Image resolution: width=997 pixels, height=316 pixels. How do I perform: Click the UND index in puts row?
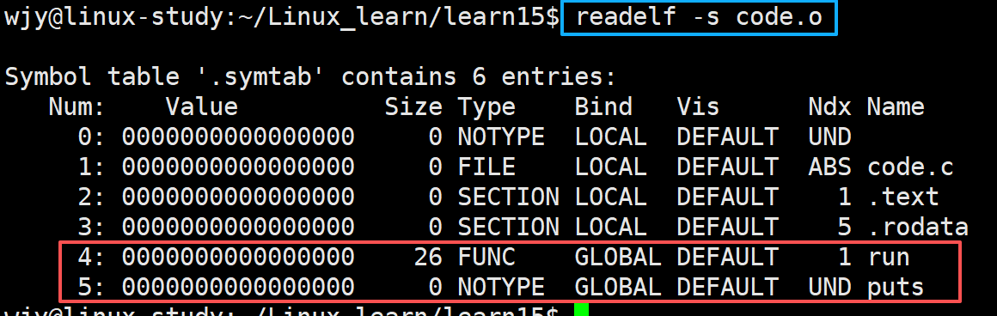[829, 288]
